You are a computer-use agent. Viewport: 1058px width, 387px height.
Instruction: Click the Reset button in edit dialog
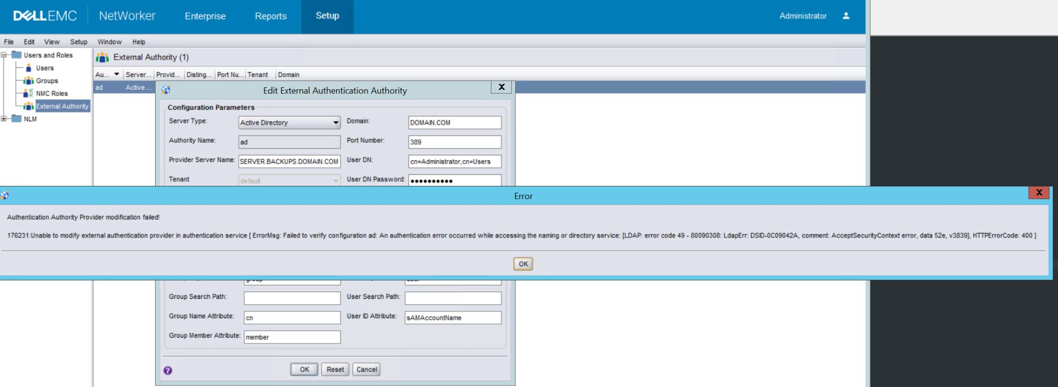pyautogui.click(x=335, y=370)
